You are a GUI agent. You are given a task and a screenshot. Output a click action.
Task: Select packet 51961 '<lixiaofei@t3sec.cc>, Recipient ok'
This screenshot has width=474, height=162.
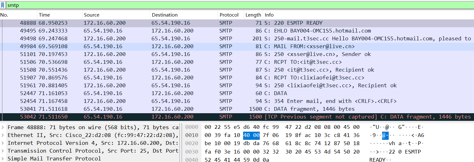point(237,85)
